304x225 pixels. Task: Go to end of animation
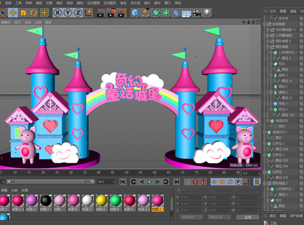[176, 182]
